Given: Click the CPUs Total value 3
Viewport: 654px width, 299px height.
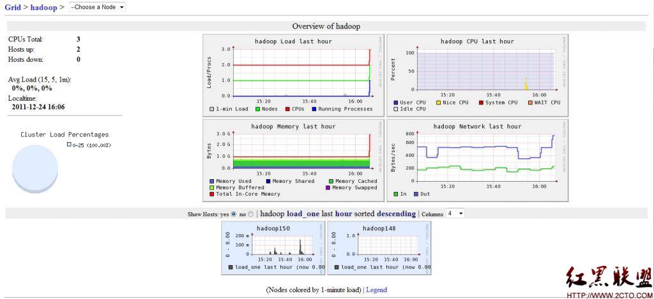Looking at the screenshot, I should pyautogui.click(x=79, y=40).
